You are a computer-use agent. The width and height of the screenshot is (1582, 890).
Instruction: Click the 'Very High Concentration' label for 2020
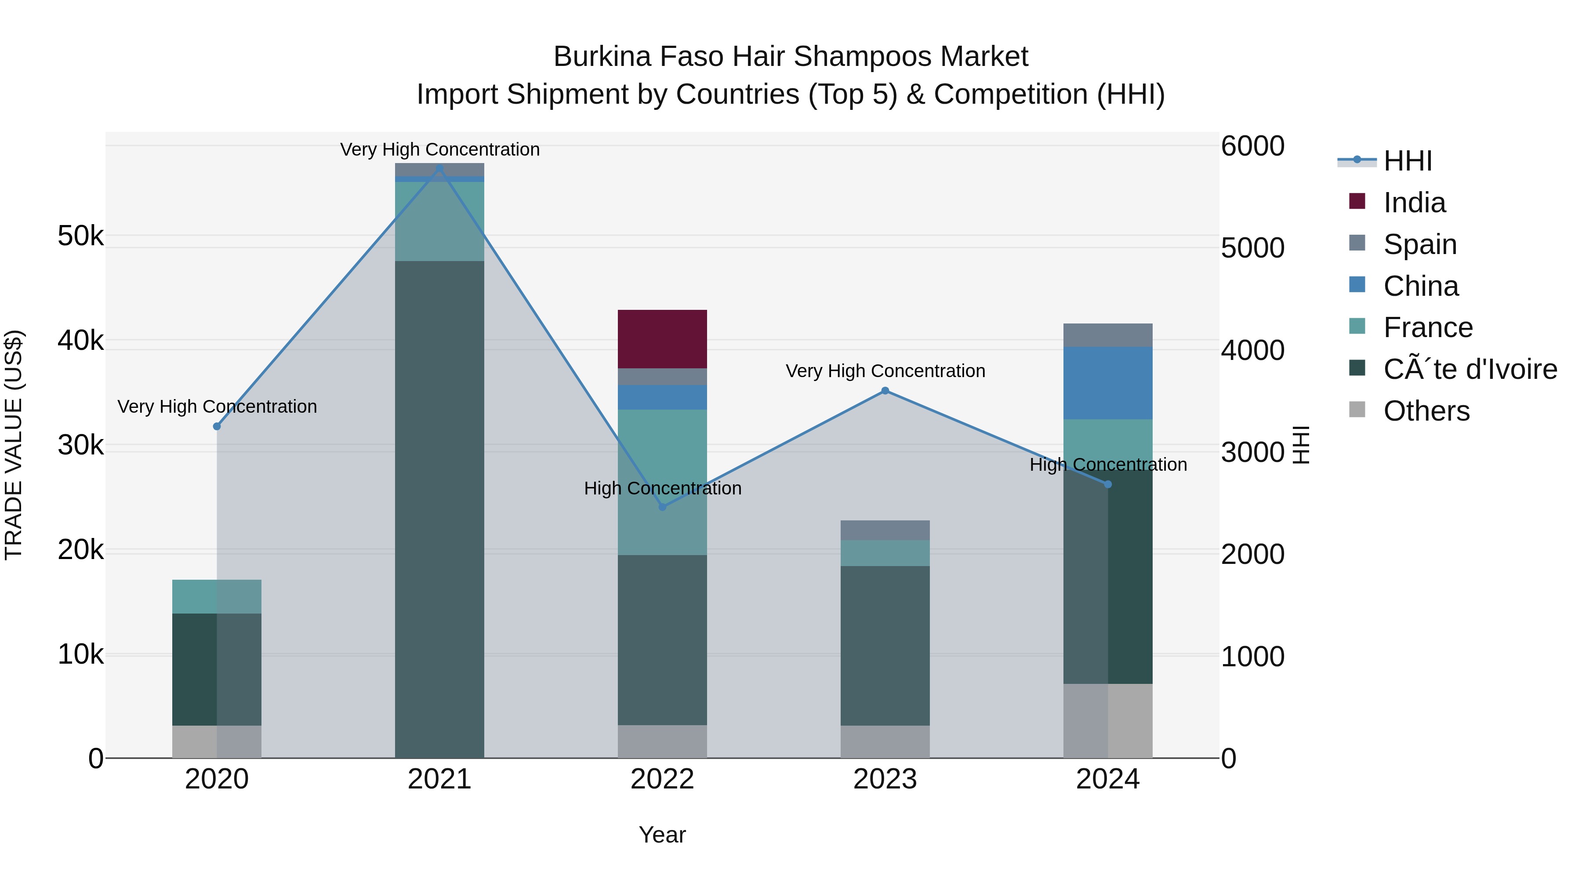pos(217,407)
